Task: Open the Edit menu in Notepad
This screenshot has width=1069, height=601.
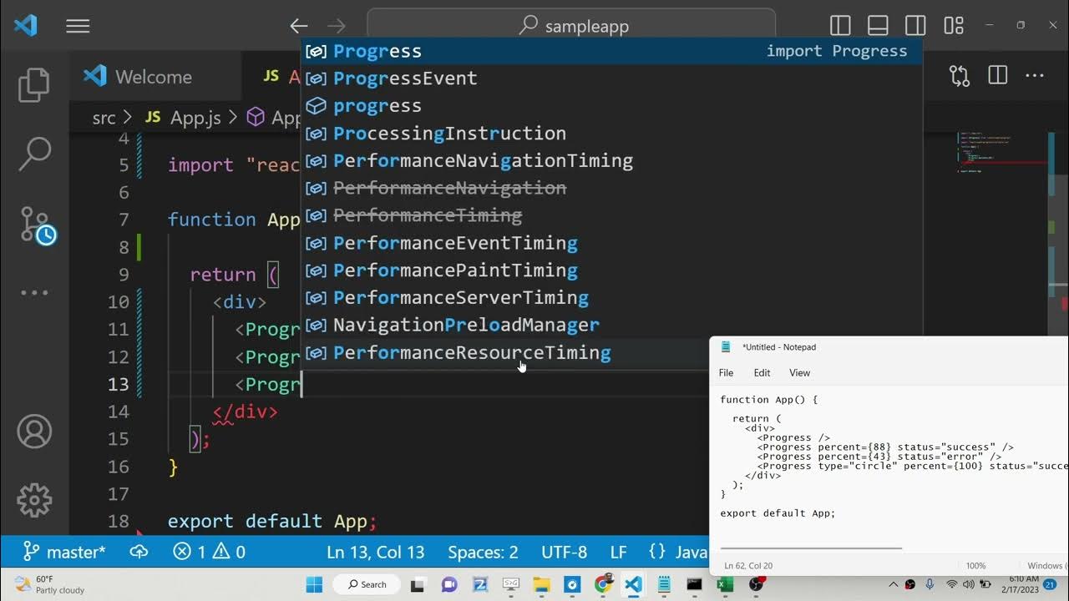Action: (x=762, y=372)
